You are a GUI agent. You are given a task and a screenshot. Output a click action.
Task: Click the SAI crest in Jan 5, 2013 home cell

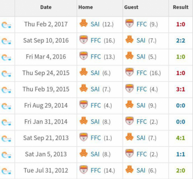tap(83, 153)
